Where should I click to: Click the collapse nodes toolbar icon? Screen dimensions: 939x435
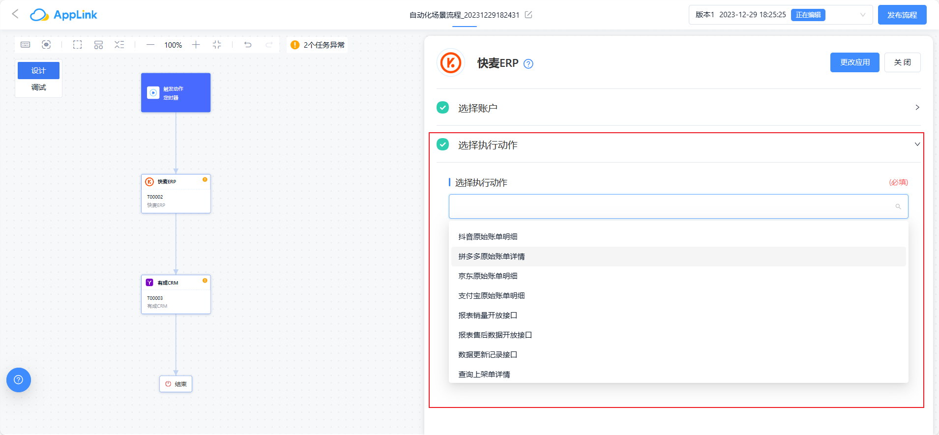119,45
